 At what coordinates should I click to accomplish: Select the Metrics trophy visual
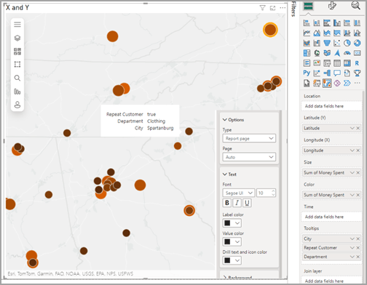(357, 73)
